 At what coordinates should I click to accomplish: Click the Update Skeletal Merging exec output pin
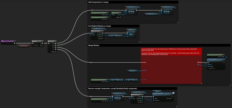coord(14,43)
